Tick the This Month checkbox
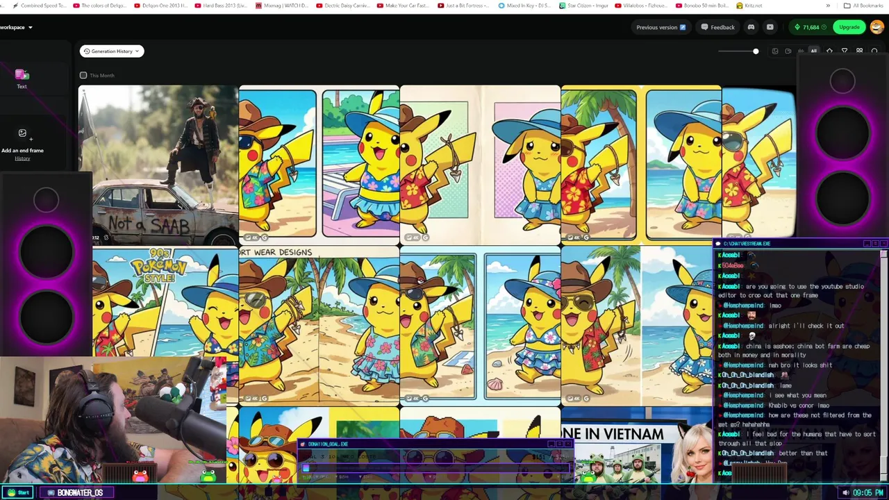 click(x=83, y=75)
